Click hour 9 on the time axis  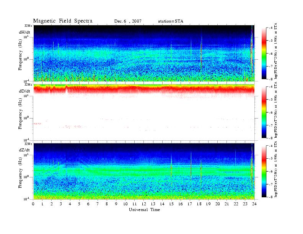tap(116, 204)
